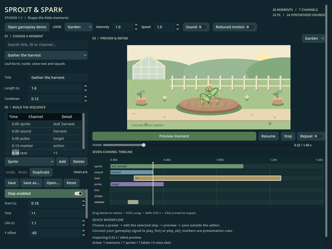Open the Gather the harvest moment dropdown
The height and width of the screenshot is (249, 332).
pyautogui.click(x=46, y=55)
